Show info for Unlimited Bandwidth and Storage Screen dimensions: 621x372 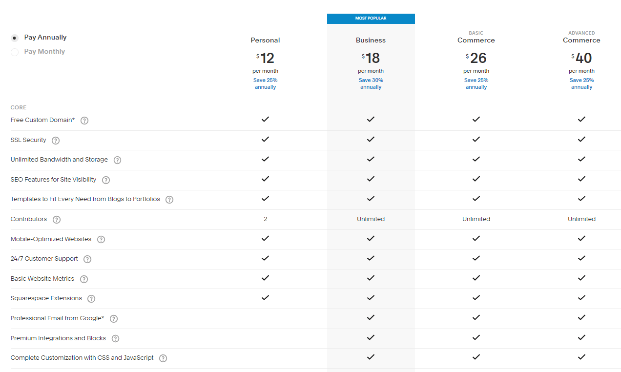click(117, 160)
